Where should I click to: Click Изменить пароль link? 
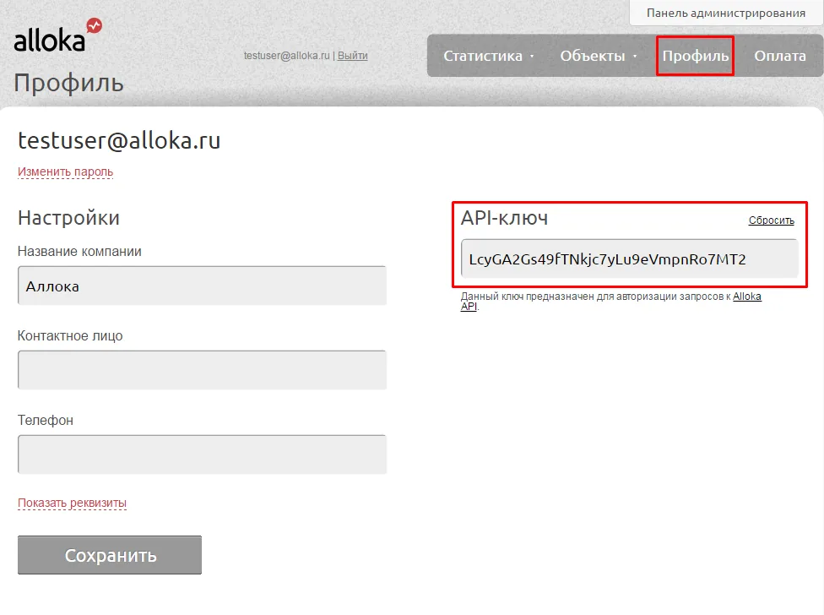65,171
